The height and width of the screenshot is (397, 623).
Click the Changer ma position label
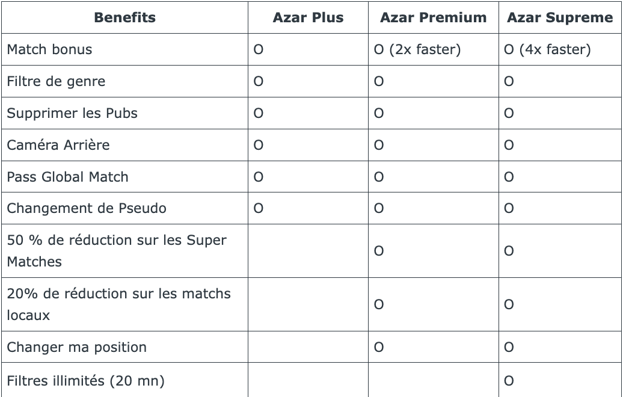tap(76, 347)
